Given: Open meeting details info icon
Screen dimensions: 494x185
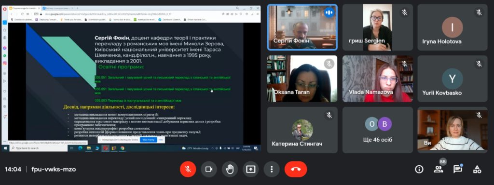Looking at the screenshot, I should pyautogui.click(x=419, y=169).
